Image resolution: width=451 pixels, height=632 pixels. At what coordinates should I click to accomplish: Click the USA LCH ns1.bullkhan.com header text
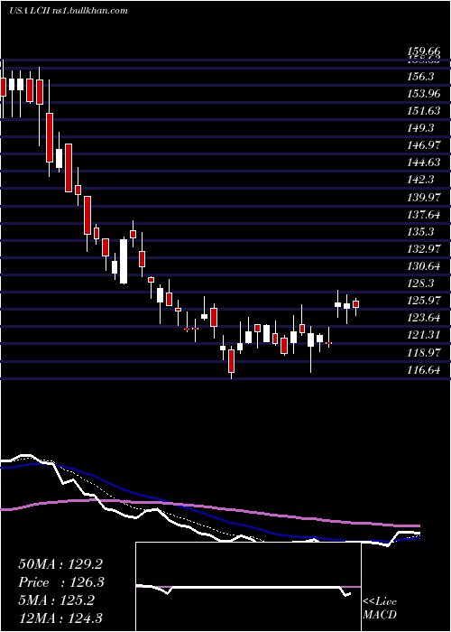pyautogui.click(x=69, y=11)
